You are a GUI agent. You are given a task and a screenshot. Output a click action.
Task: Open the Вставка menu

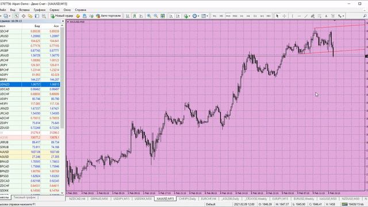coord(24,10)
